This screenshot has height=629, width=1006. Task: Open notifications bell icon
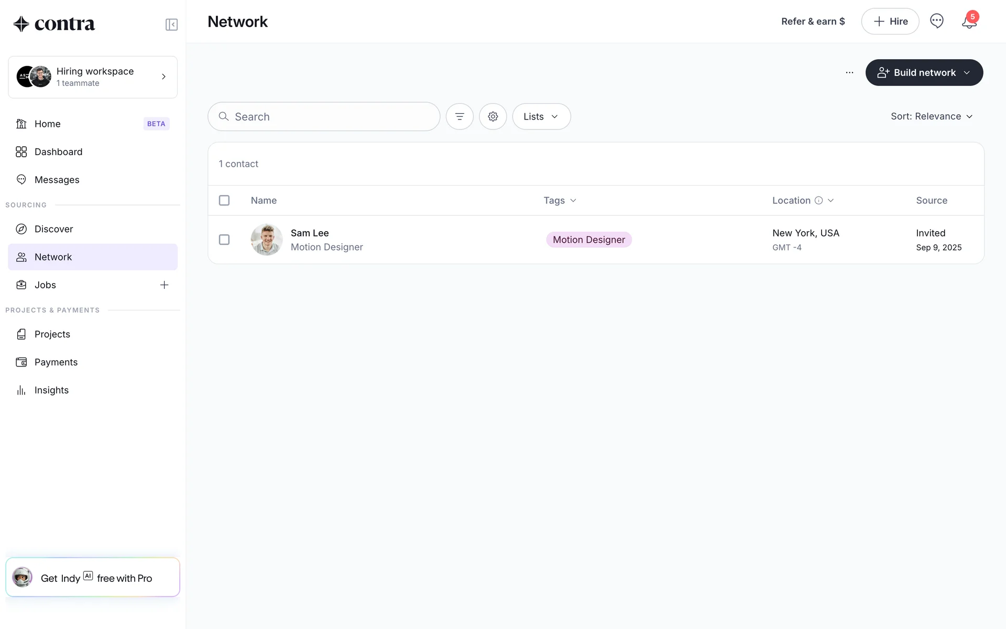tap(969, 21)
